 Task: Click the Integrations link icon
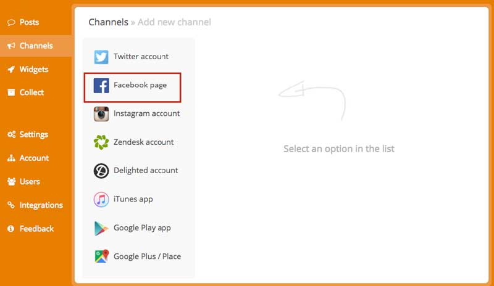(x=11, y=205)
